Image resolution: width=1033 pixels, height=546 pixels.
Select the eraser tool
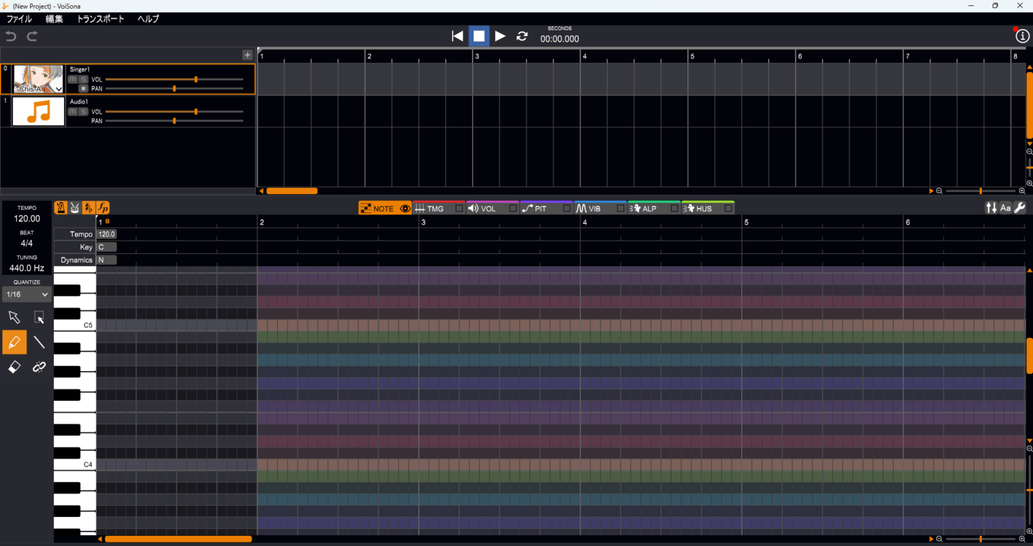point(14,366)
